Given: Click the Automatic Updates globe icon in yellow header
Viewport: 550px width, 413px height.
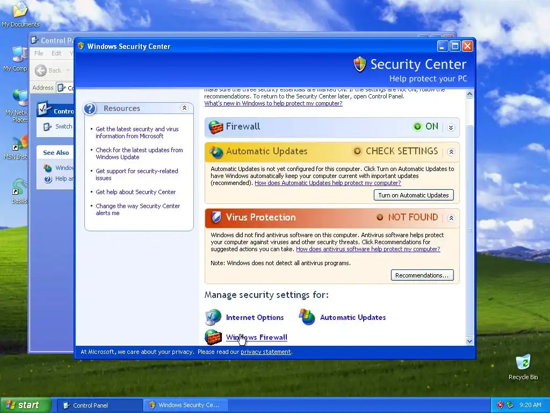Looking at the screenshot, I should 216,151.
